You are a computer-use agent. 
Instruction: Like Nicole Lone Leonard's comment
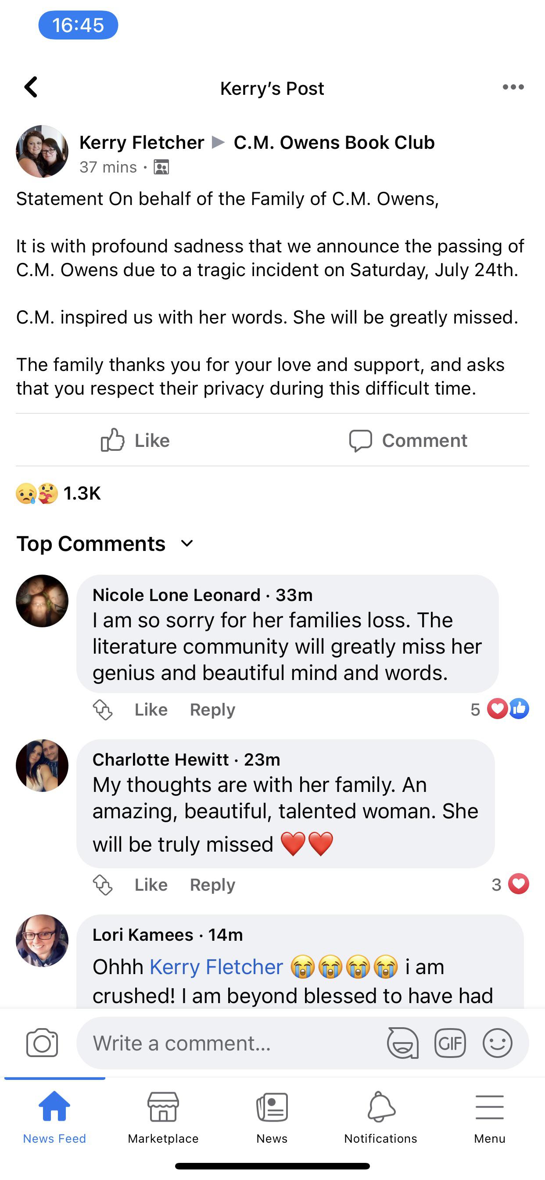(x=151, y=709)
